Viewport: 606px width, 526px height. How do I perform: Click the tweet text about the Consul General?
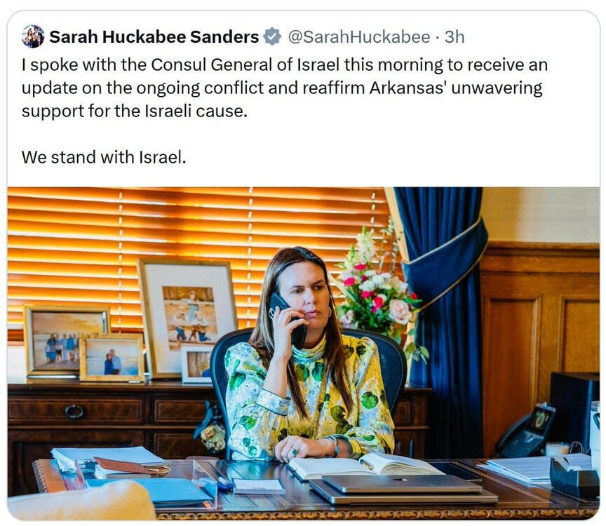pos(285,88)
